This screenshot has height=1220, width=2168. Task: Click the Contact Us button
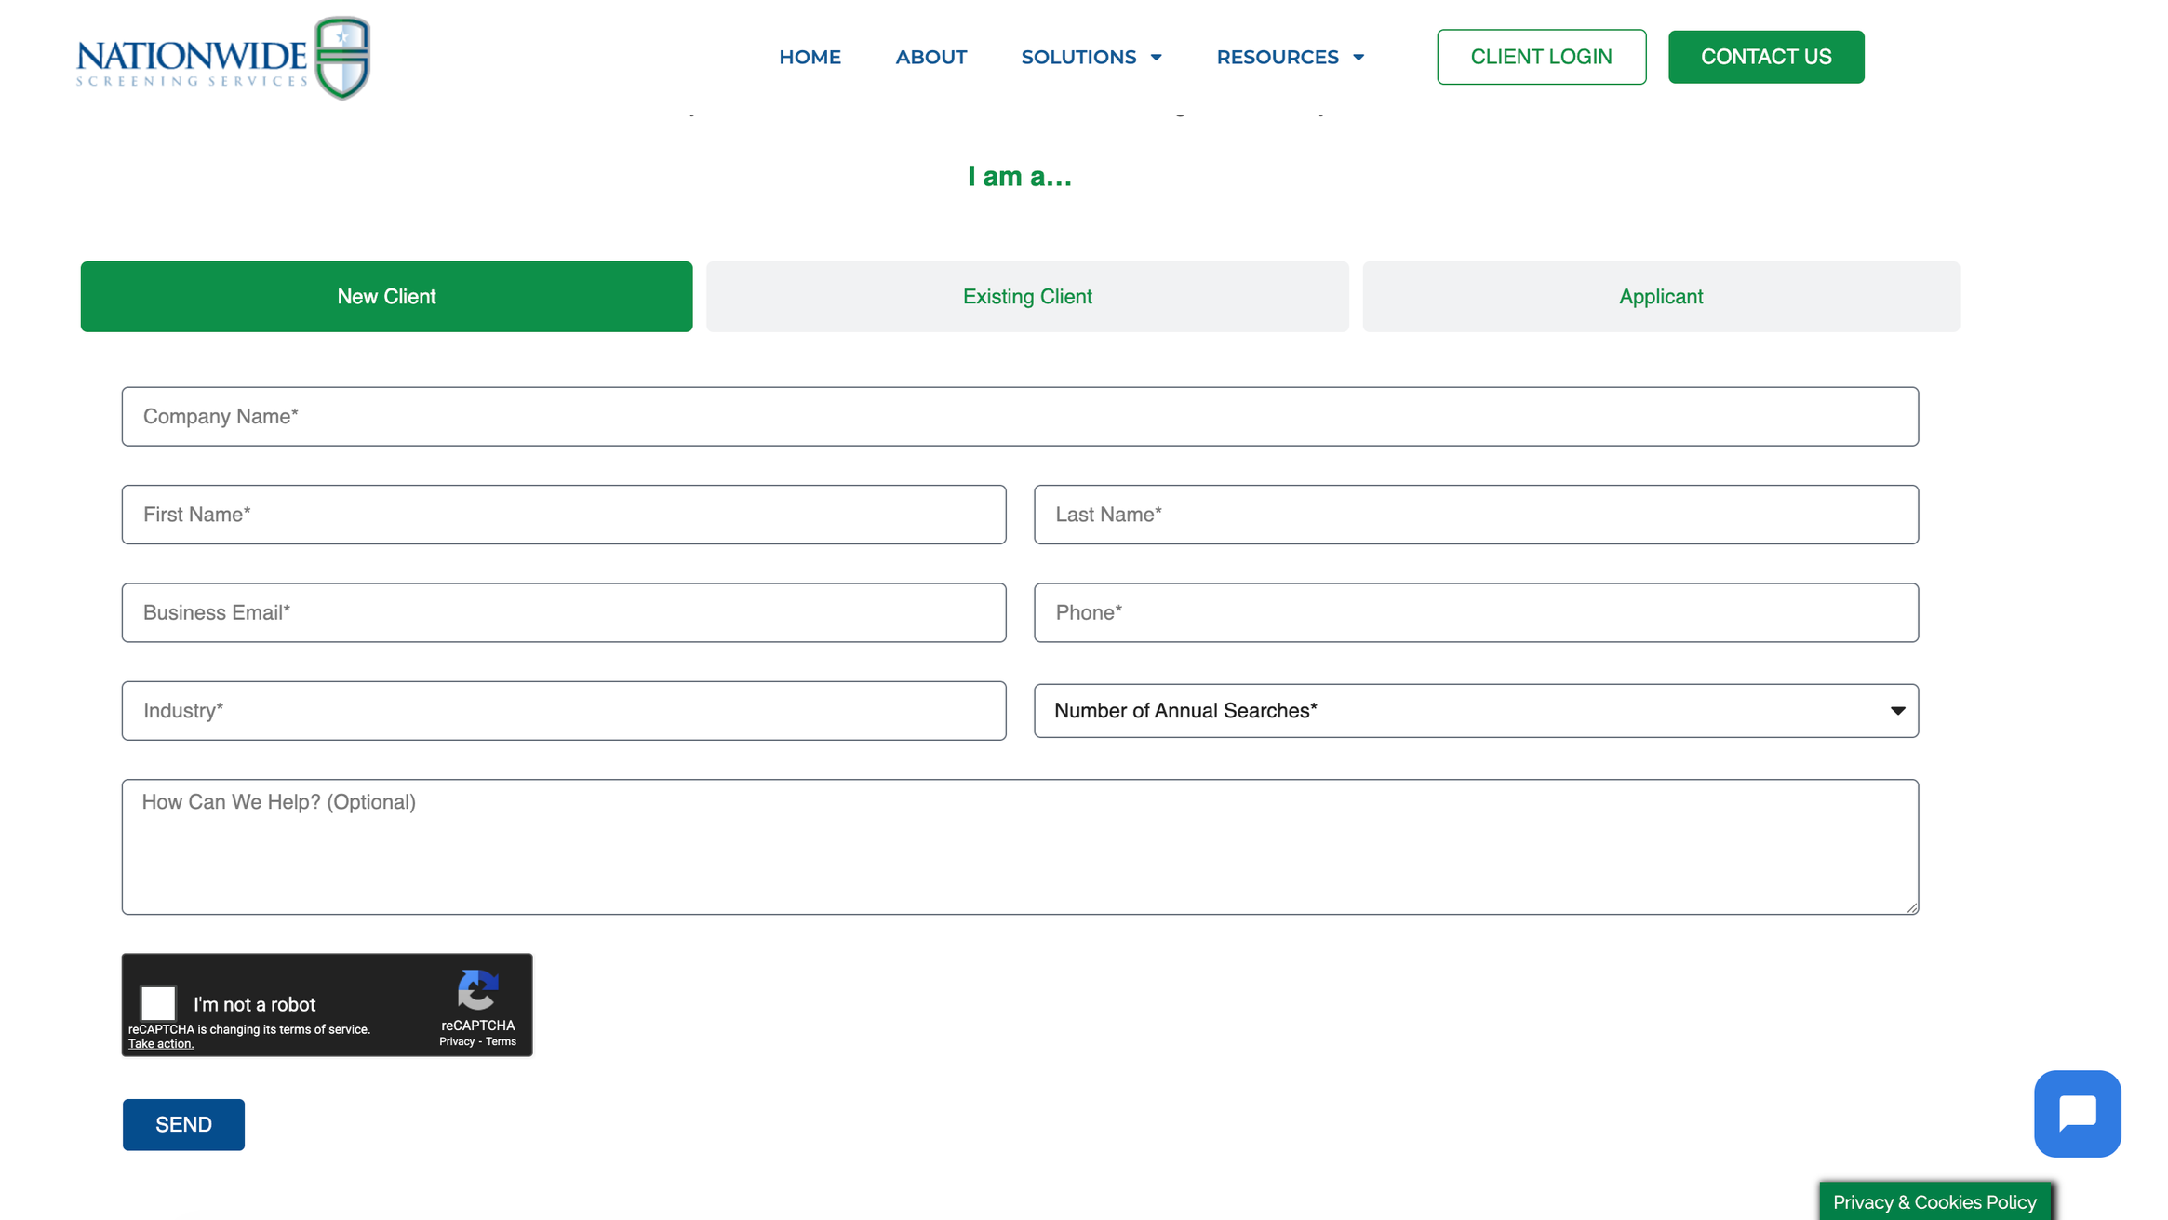point(1765,57)
